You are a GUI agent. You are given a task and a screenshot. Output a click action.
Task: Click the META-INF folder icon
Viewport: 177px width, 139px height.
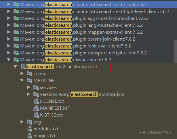(29, 81)
